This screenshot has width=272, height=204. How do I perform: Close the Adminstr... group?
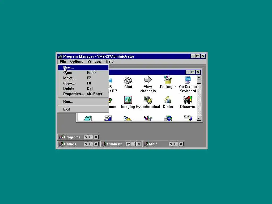(x=139, y=144)
